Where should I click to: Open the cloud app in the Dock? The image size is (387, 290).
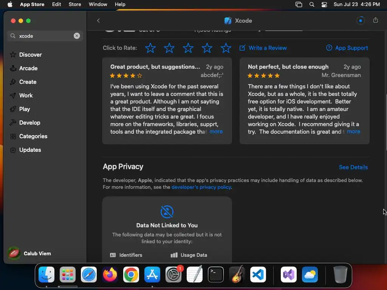click(x=310, y=275)
